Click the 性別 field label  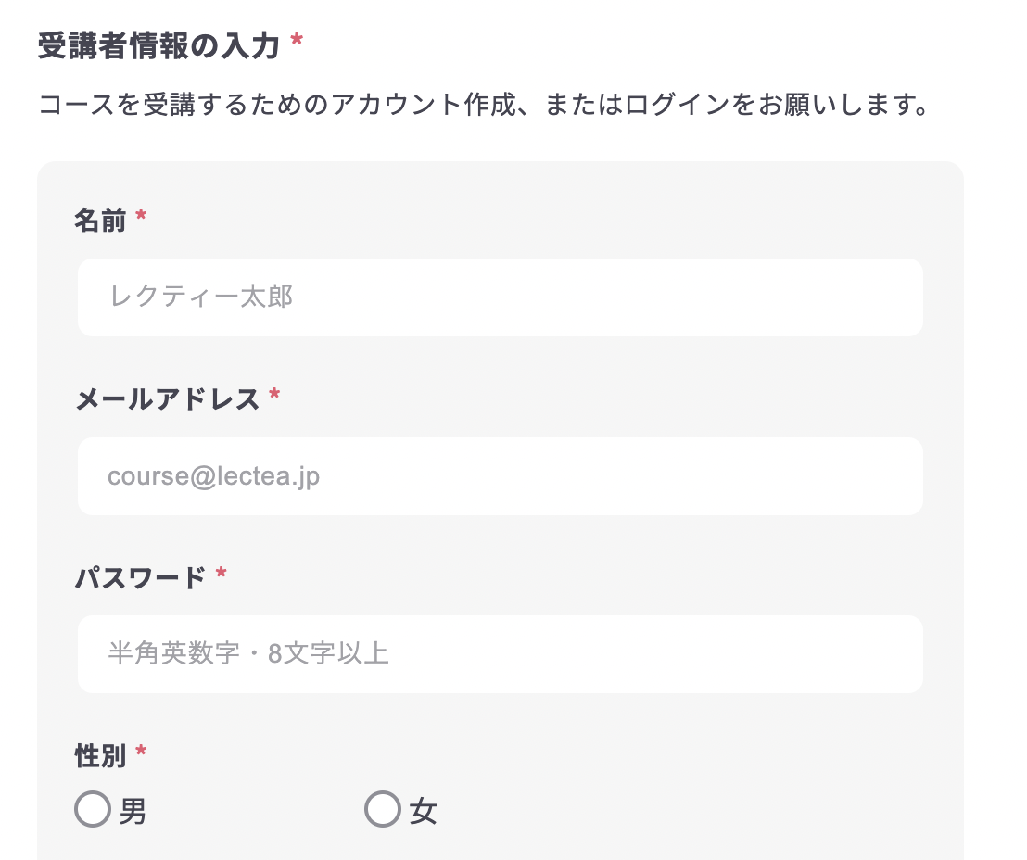click(100, 755)
